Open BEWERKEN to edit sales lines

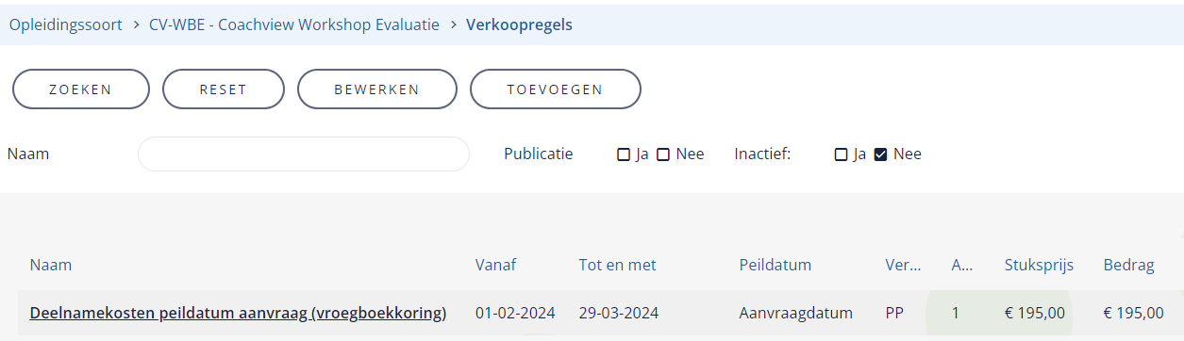tap(377, 89)
